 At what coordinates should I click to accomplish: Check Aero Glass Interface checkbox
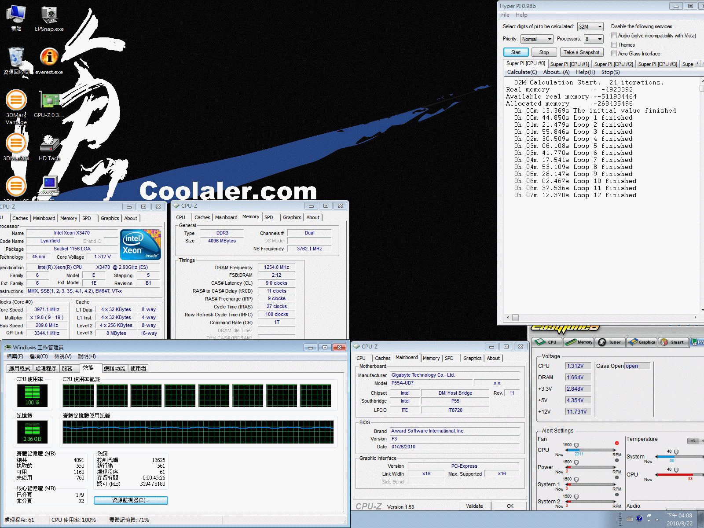point(614,54)
